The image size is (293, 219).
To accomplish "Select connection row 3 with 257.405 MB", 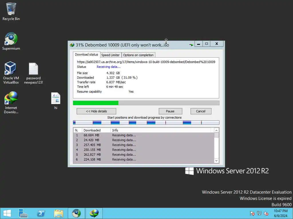I will pos(144,145).
